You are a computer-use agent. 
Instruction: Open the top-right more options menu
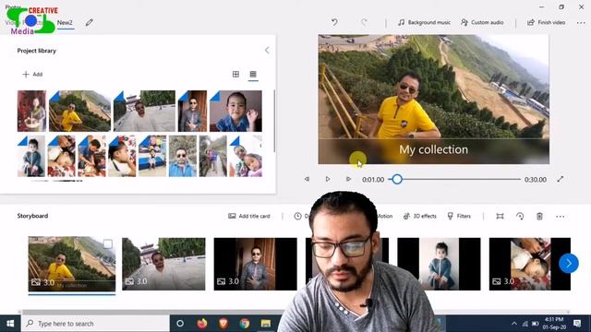tap(581, 23)
